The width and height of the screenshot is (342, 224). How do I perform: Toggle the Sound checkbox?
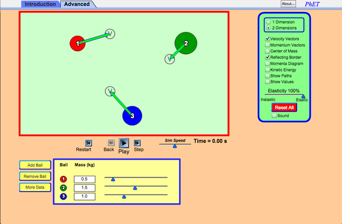click(274, 116)
